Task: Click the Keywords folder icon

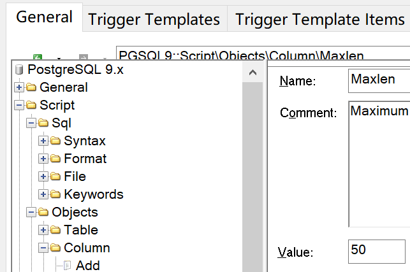Action: (55, 194)
